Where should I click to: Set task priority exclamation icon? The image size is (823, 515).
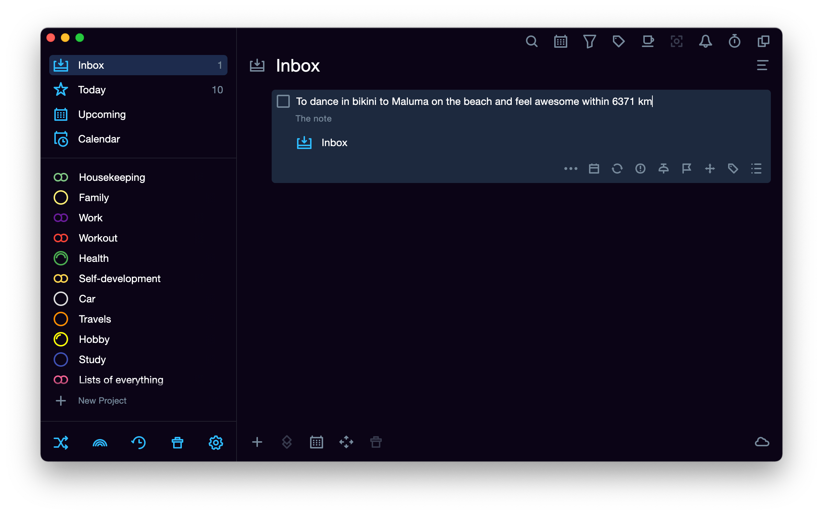pyautogui.click(x=640, y=169)
